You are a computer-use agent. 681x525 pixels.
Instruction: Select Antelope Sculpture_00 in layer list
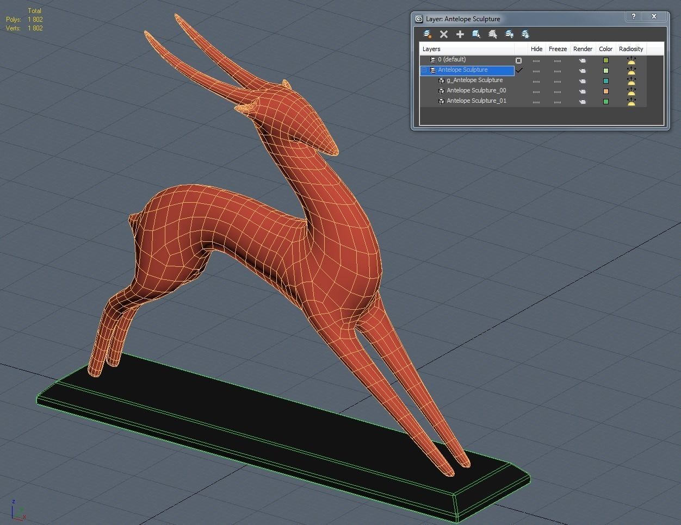point(476,91)
